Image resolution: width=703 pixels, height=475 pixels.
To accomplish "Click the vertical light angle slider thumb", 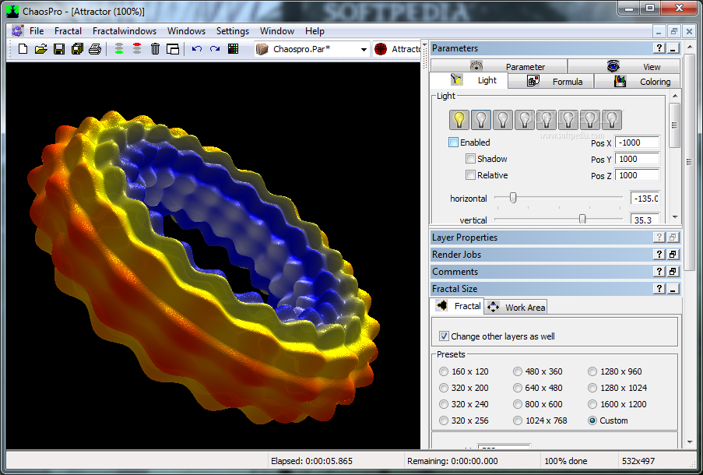I will click(x=582, y=219).
